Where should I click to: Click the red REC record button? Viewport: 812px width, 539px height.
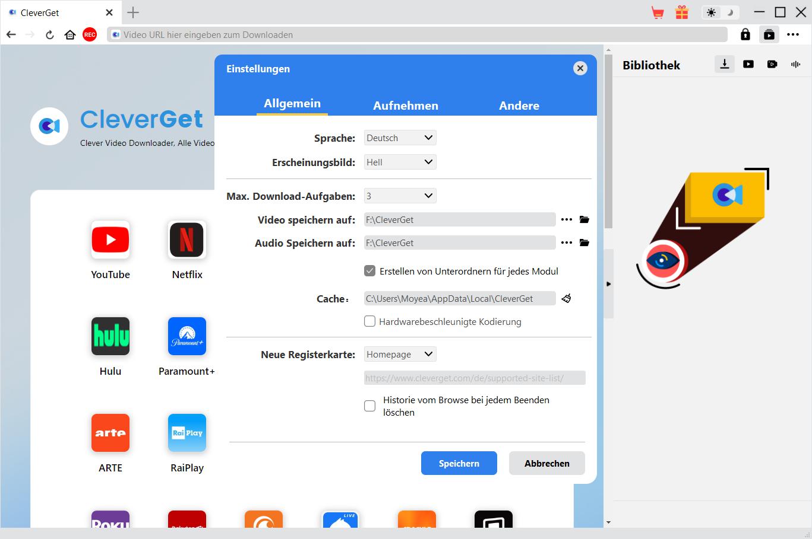coord(90,35)
